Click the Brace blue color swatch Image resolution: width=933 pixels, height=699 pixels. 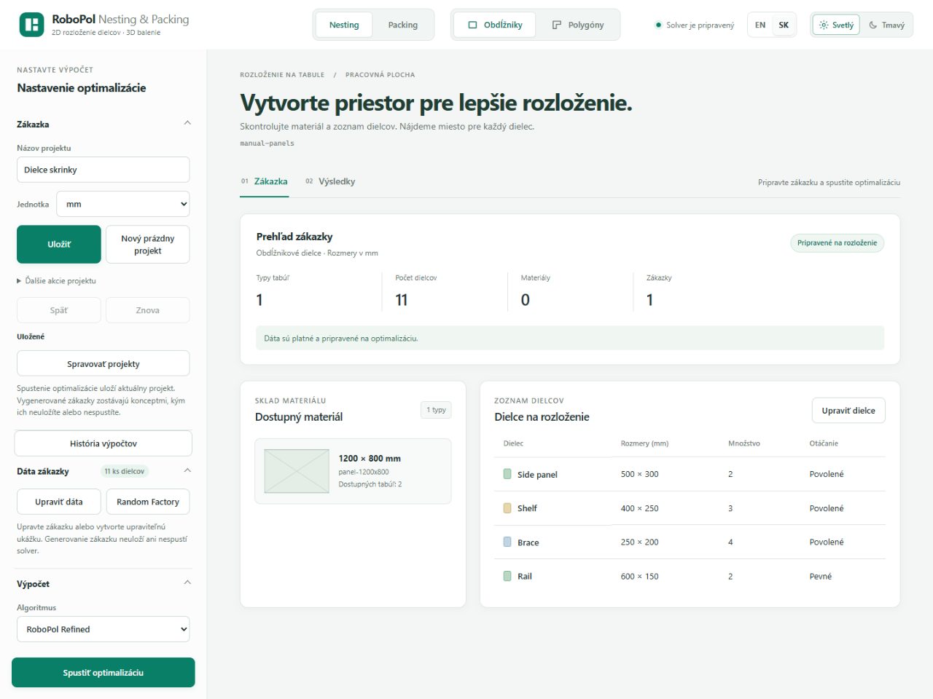tap(507, 542)
